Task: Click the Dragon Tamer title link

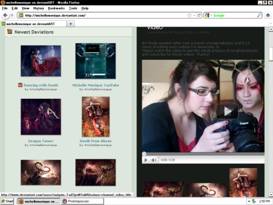Action: (x=41, y=141)
